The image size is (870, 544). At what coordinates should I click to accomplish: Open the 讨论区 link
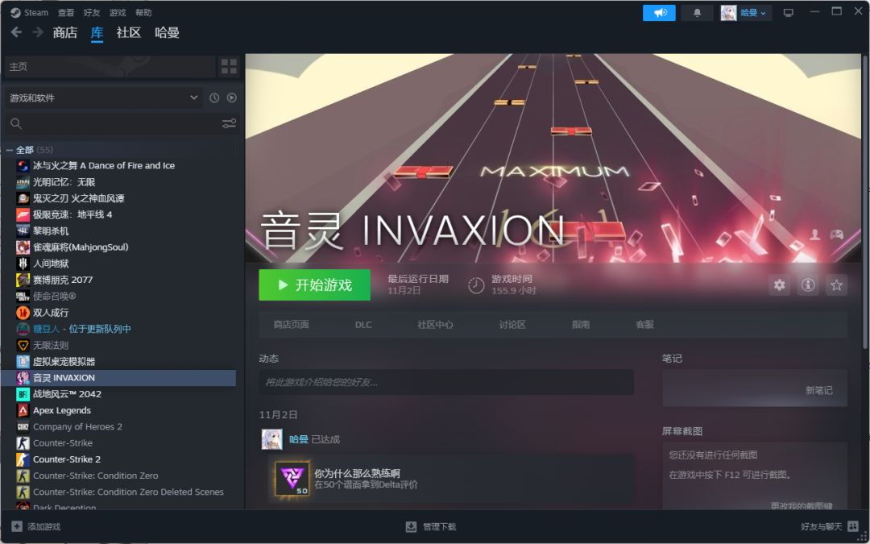point(512,325)
